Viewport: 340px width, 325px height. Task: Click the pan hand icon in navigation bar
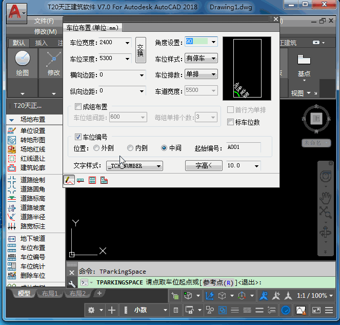click(x=325, y=198)
